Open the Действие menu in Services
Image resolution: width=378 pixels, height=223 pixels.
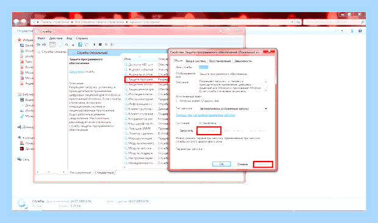pos(55,38)
